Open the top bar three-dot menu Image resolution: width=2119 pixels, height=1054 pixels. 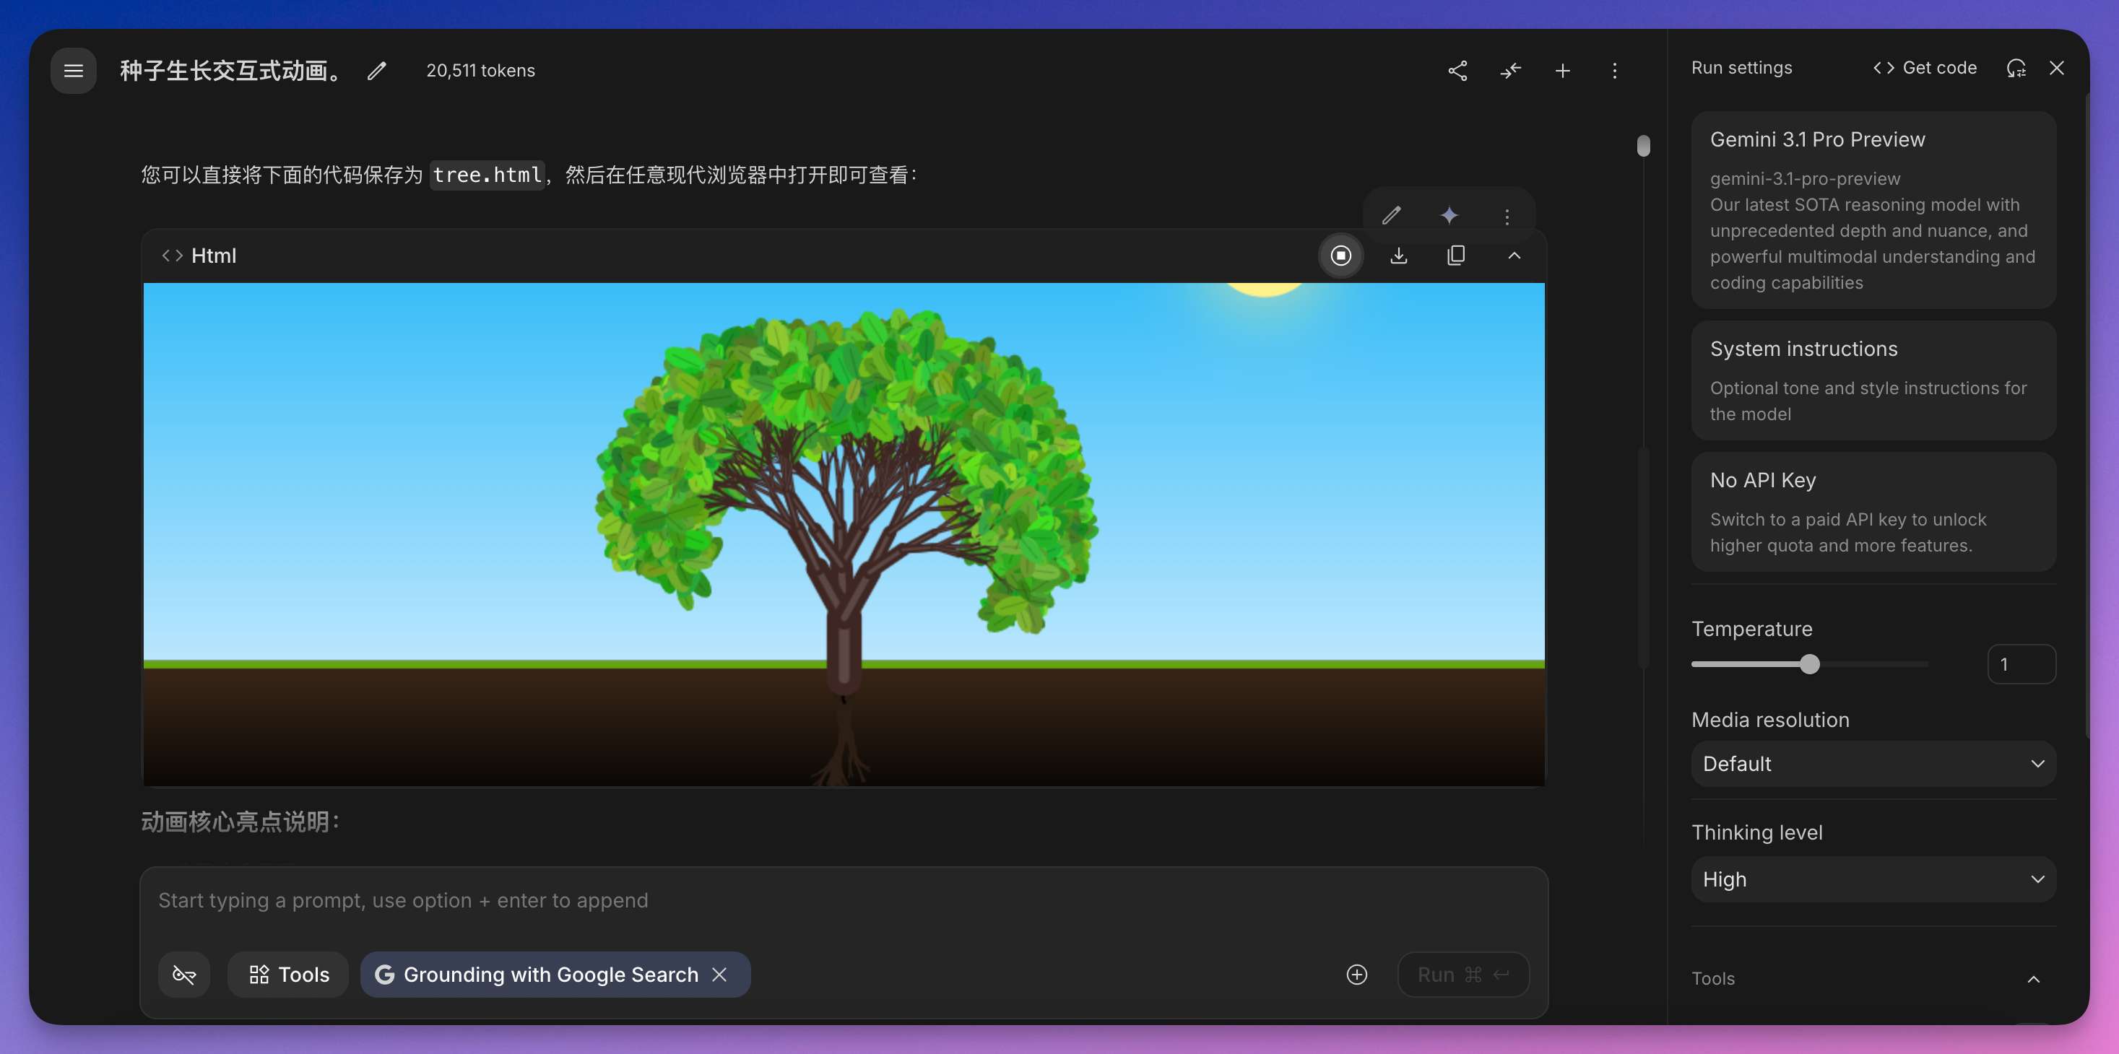pyautogui.click(x=1614, y=71)
